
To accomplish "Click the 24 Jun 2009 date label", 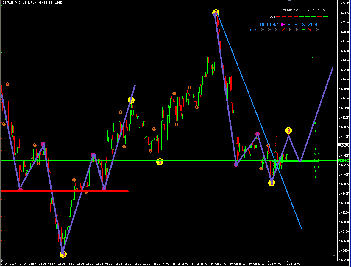I will [8, 264].
